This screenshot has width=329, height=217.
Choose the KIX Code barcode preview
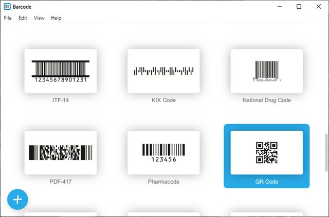pos(163,71)
